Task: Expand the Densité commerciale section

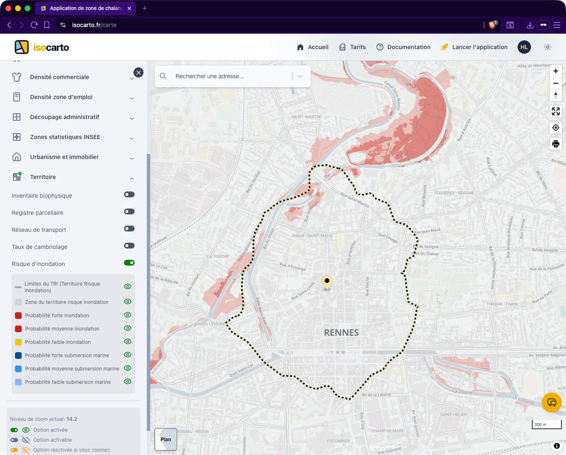Action: (x=132, y=78)
